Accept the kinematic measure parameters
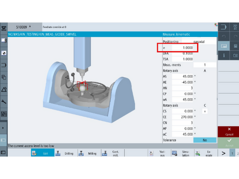 pyautogui.click(x=229, y=143)
